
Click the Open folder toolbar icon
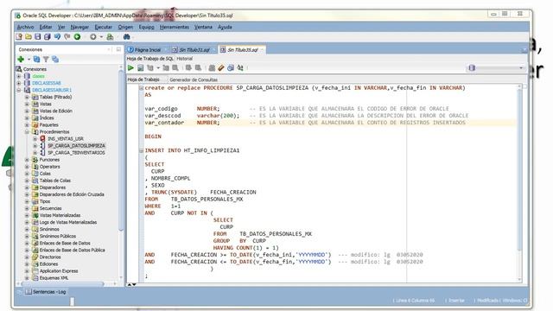pyautogui.click(x=29, y=36)
